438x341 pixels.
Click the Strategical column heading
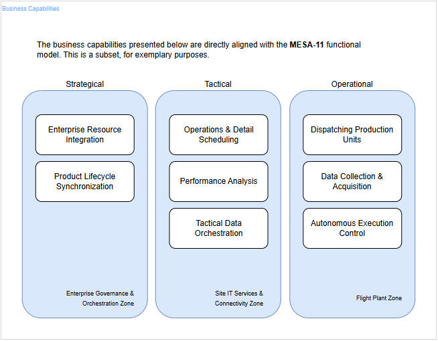[84, 84]
